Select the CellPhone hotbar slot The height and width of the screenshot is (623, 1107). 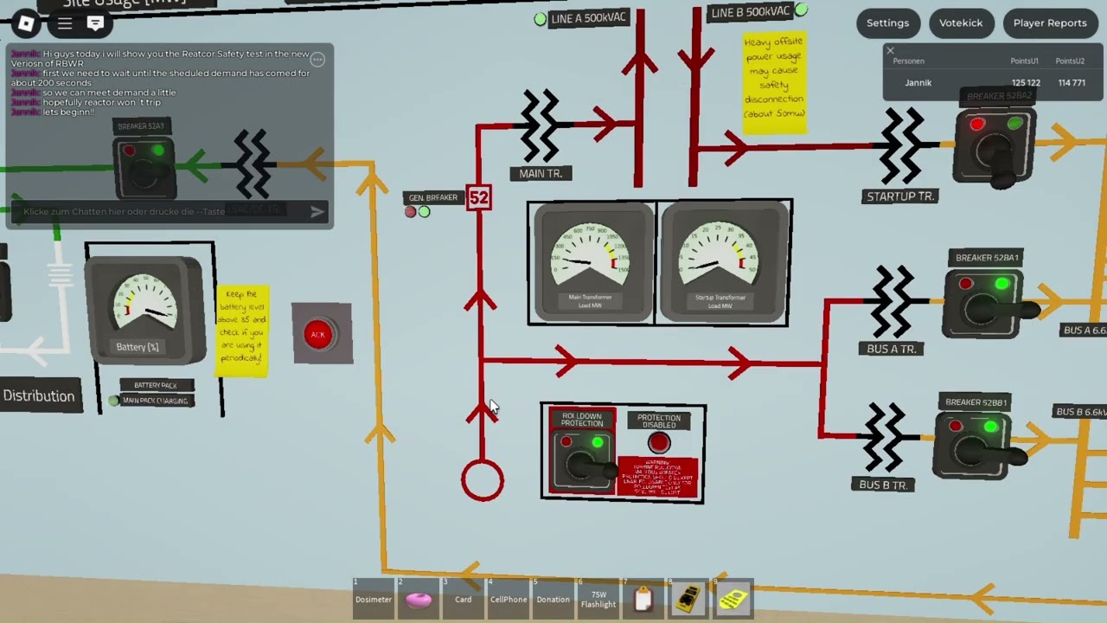509,599
